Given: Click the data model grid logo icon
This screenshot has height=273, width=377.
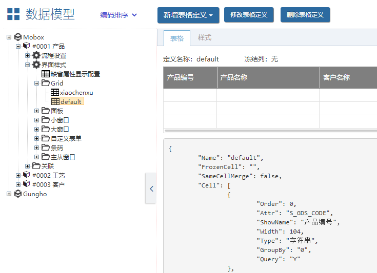Looking at the screenshot, I should click(13, 14).
